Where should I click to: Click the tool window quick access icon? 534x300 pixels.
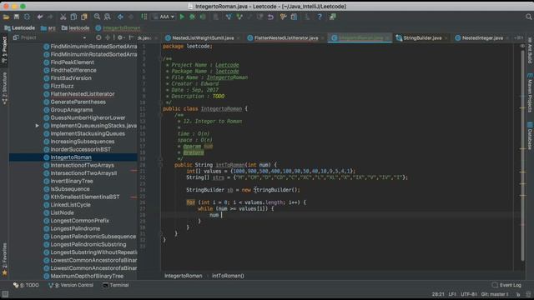pyautogui.click(x=5, y=294)
